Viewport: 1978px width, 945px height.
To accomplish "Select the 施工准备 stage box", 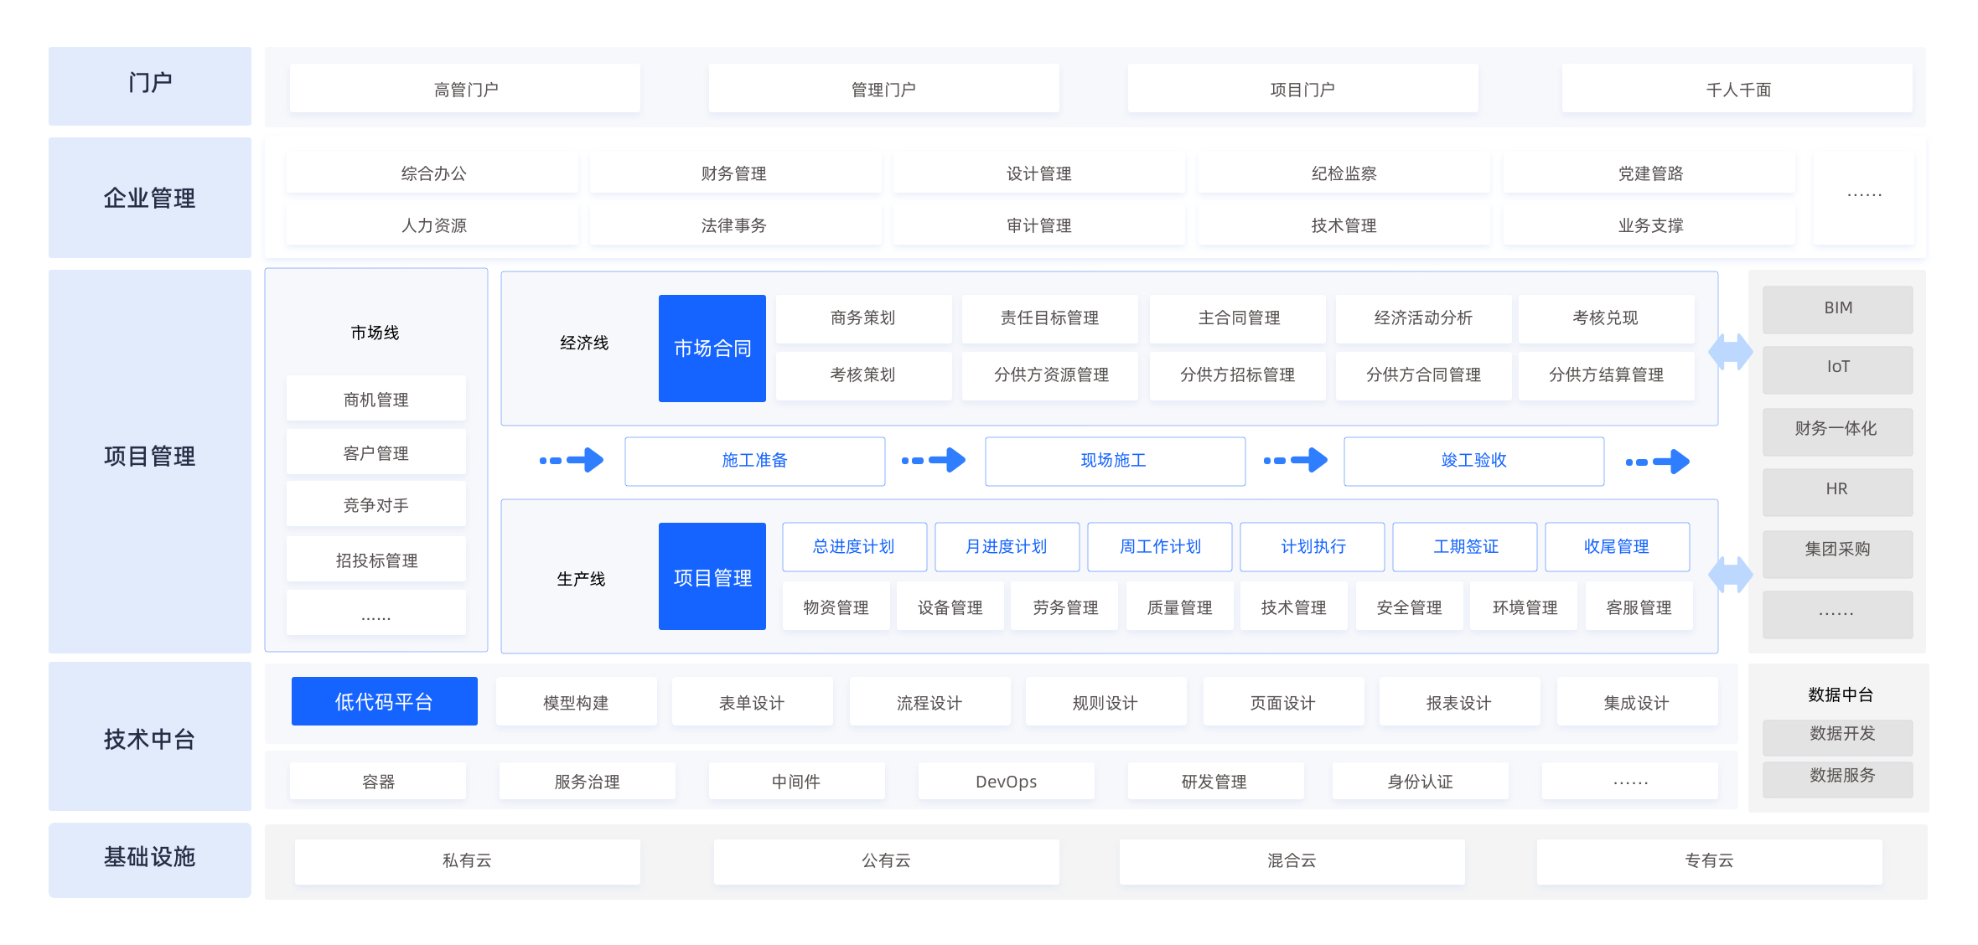I will point(755,461).
